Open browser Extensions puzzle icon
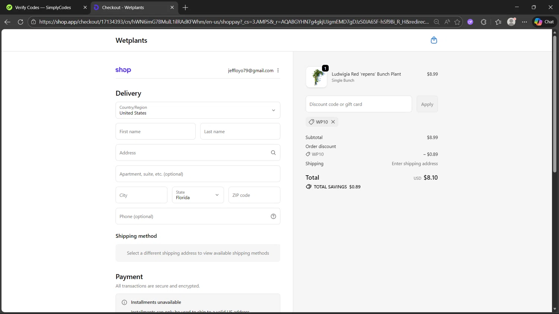The image size is (559, 314). point(484,22)
